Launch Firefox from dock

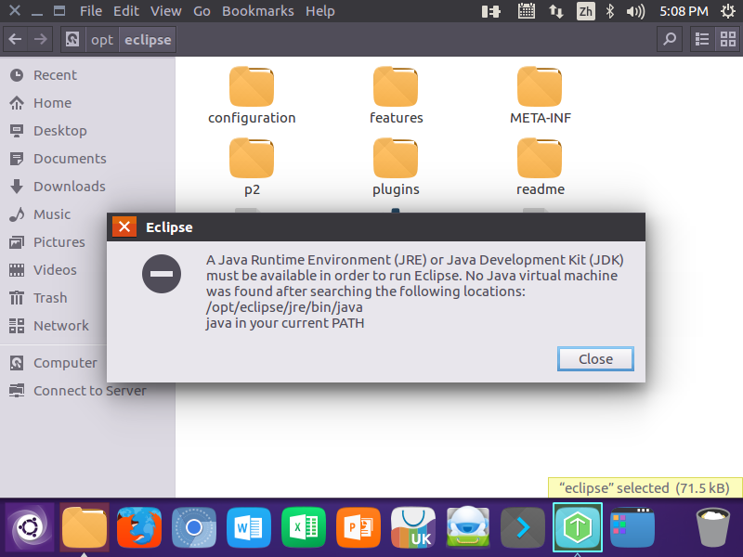point(138,527)
